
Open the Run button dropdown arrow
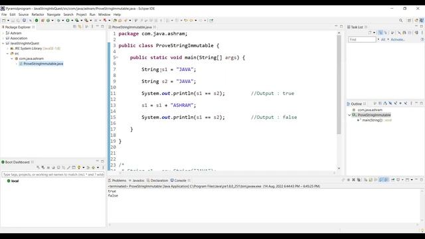tap(72, 21)
